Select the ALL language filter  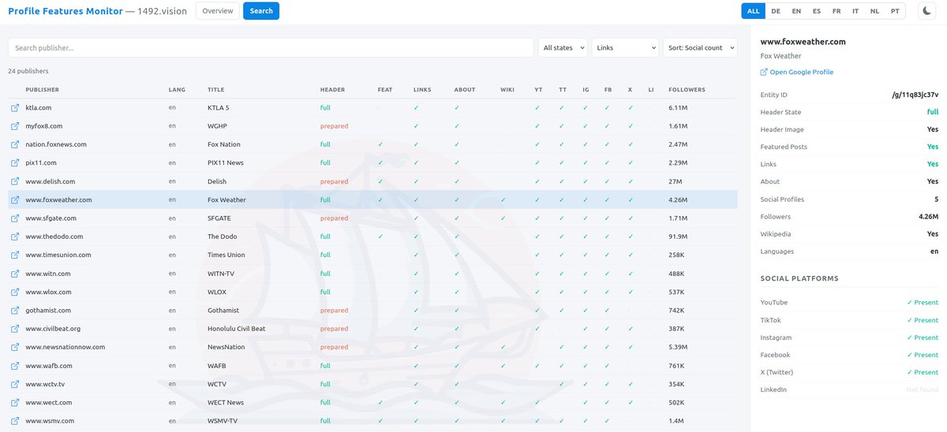click(753, 11)
